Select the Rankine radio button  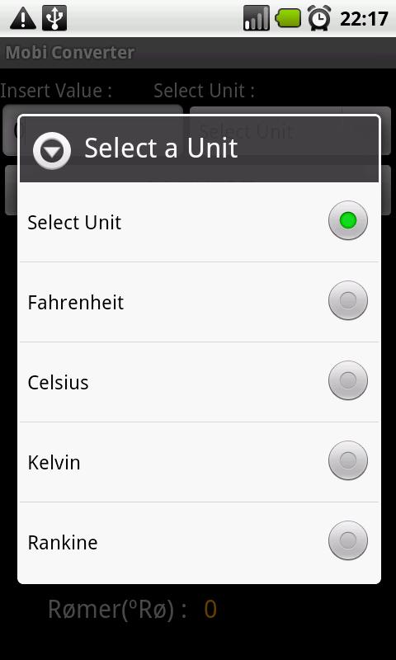348,540
